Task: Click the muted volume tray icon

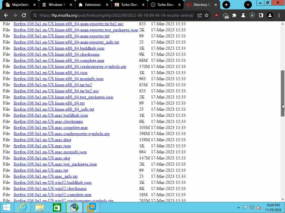Action: (259, 207)
